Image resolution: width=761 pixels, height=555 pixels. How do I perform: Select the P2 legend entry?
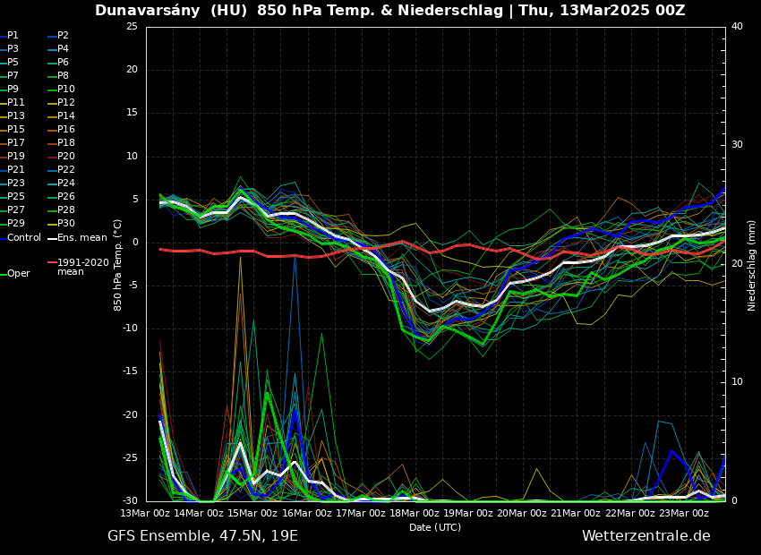pos(63,36)
